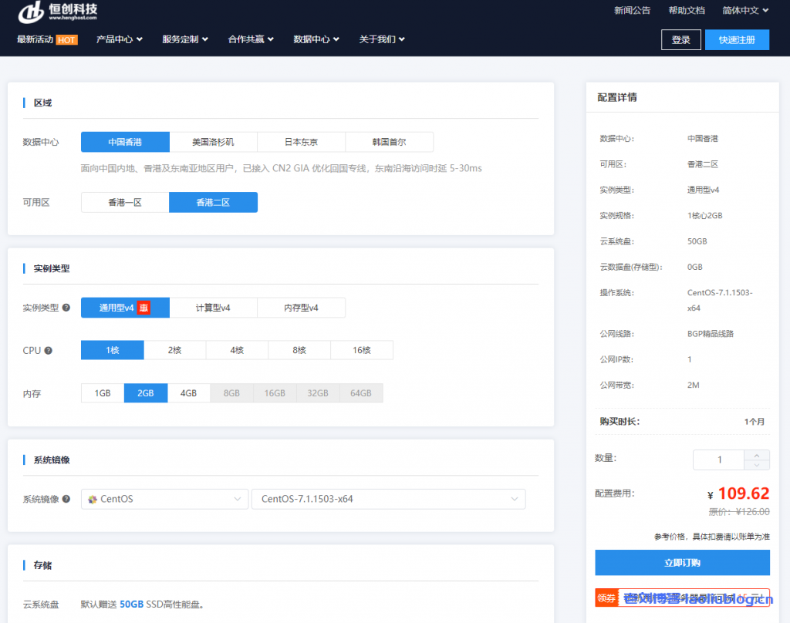
Task: Click the CentOS penguin icon in image selector
Action: click(x=94, y=499)
